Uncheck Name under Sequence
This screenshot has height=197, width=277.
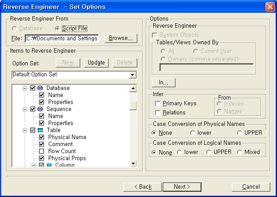(x=42, y=116)
